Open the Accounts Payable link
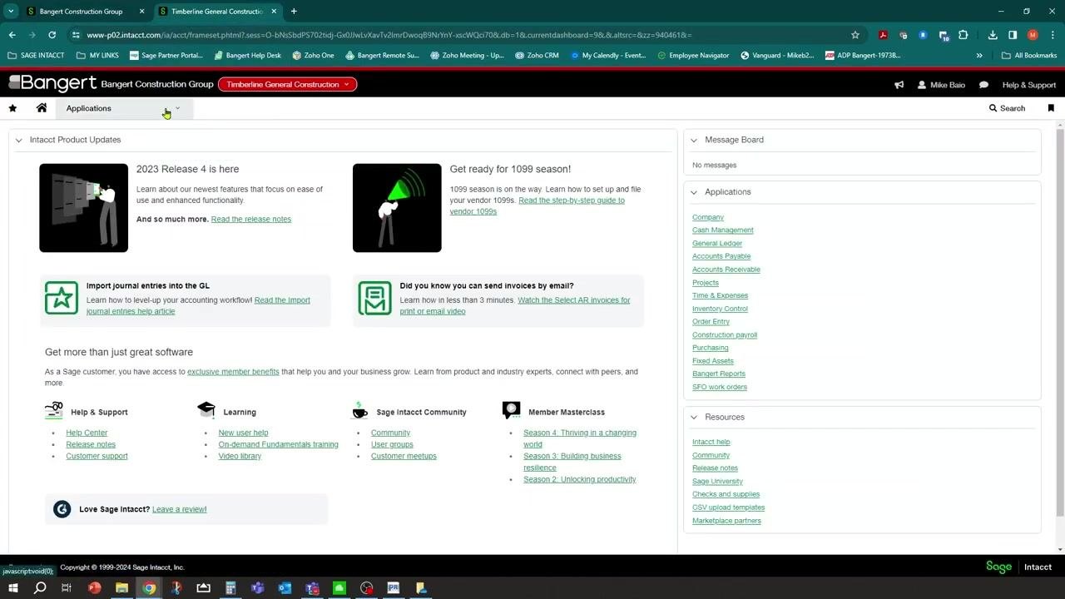The image size is (1065, 599). tap(721, 256)
